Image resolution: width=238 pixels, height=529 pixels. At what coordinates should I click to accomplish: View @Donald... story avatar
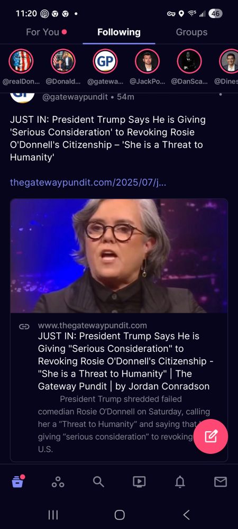click(x=63, y=61)
